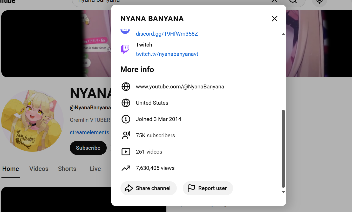Screen dimensions: 352x212
Task: Open the twitch.tv/nyanabanyanavt link
Action: [167, 54]
